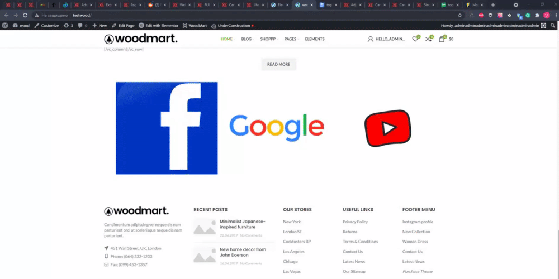Click the Facebook logo image
The width and height of the screenshot is (559, 279).
click(x=167, y=128)
